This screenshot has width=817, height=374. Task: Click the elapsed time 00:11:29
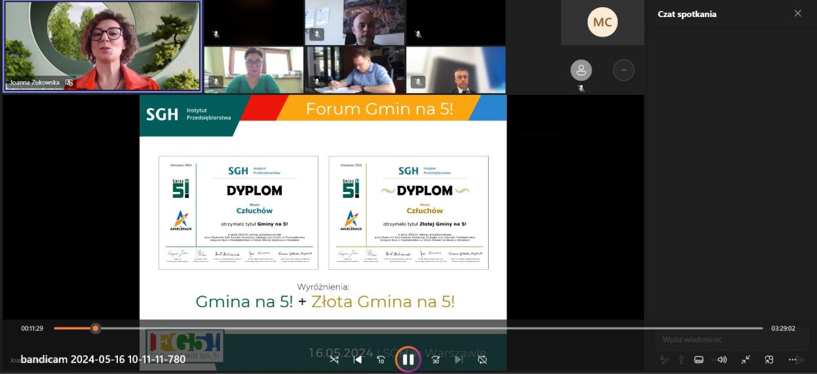pyautogui.click(x=32, y=328)
